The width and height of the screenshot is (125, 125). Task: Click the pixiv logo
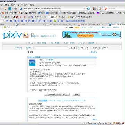click(x=12, y=35)
